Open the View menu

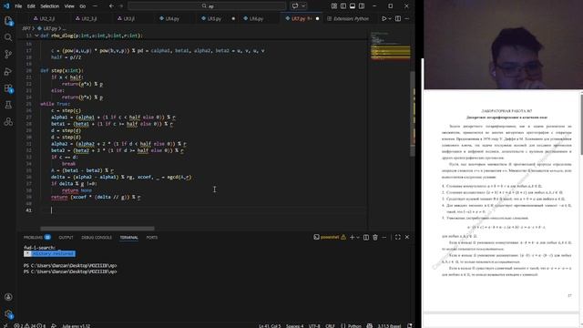click(69, 6)
